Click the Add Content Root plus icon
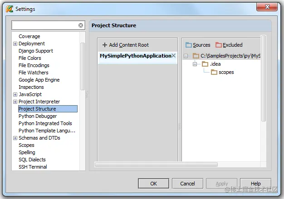284x199 pixels. 105,45
